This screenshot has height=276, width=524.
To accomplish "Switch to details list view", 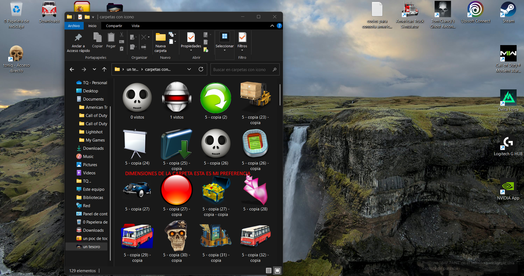I will [269, 271].
